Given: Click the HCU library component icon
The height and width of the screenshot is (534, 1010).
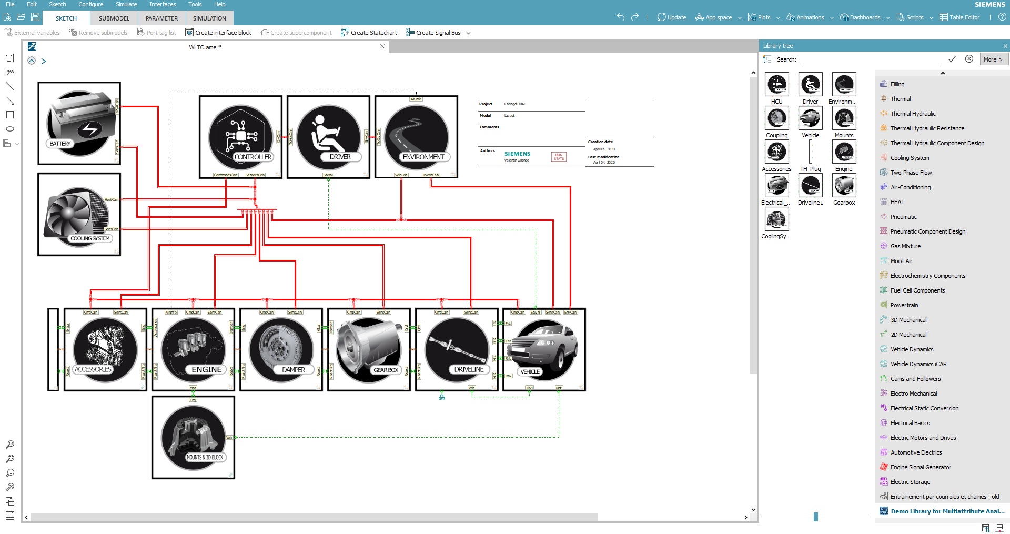Looking at the screenshot, I should click(x=776, y=85).
